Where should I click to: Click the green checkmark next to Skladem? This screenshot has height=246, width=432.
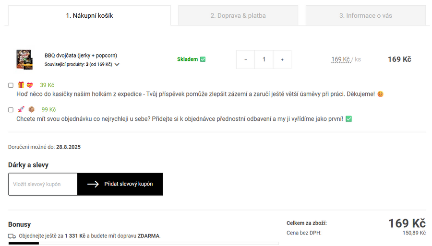[203, 59]
